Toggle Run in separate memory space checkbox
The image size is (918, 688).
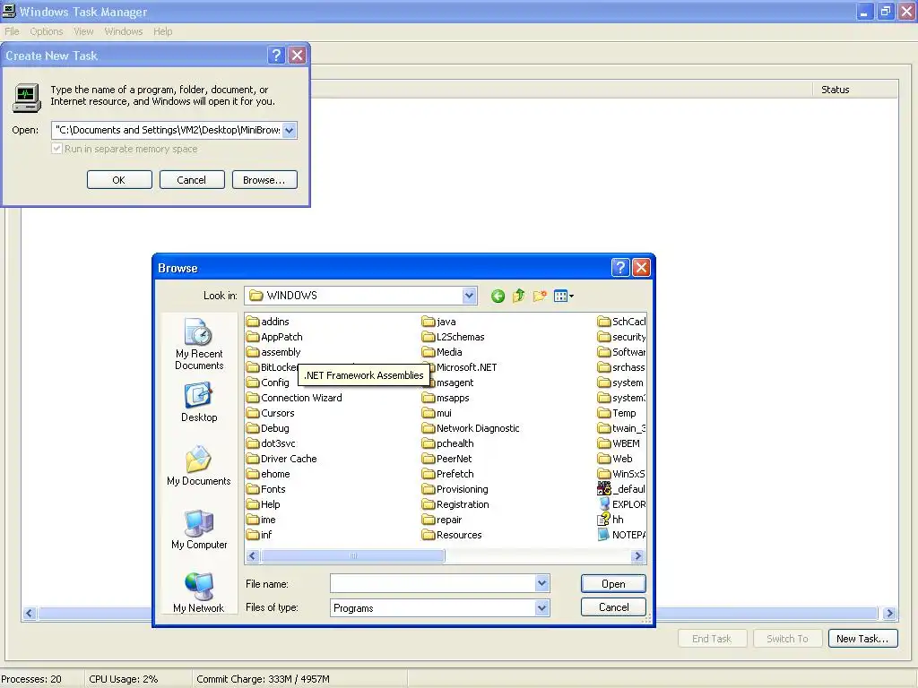point(56,149)
